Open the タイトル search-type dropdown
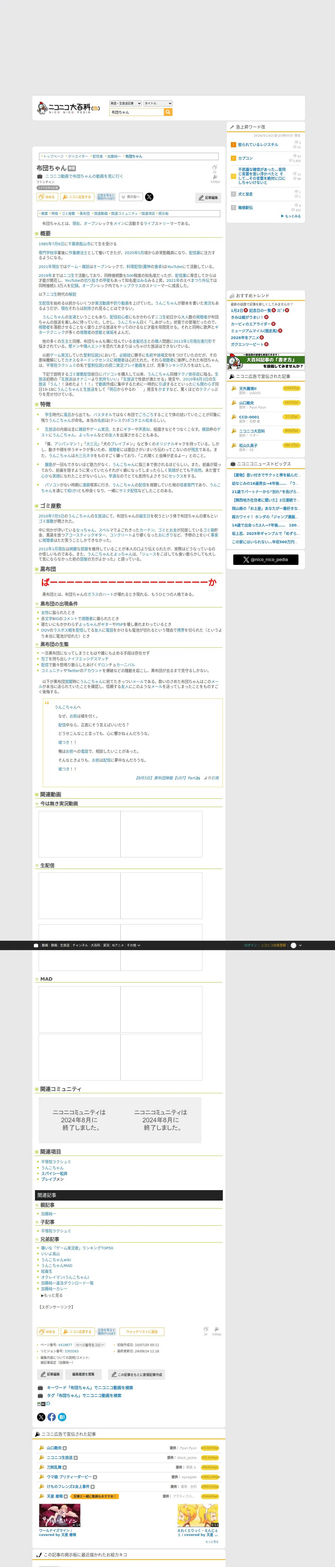The width and height of the screenshot is (335, 1567). [x=158, y=103]
